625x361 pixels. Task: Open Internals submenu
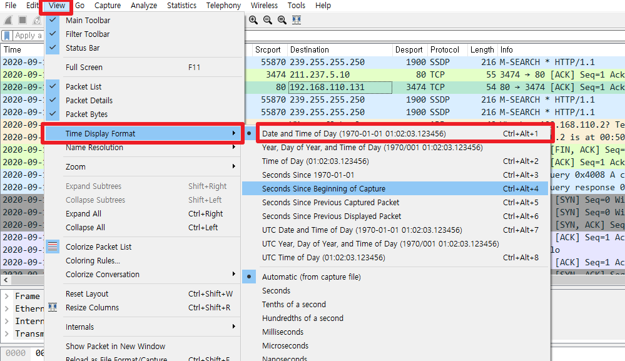[x=143, y=327]
